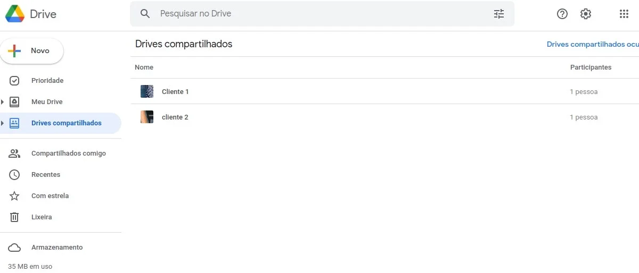Open search options filter icon
The width and height of the screenshot is (639, 273).
tap(498, 14)
